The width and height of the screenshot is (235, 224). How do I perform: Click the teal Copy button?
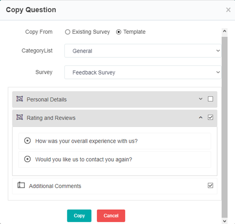coord(79,216)
